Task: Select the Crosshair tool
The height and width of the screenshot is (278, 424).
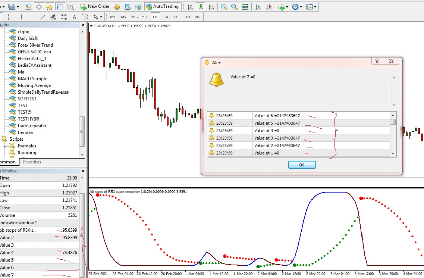Action: (8, 17)
